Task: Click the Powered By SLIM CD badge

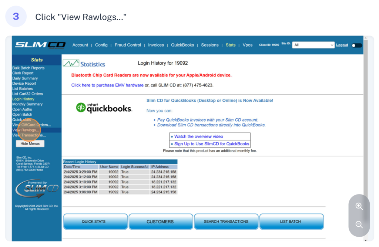Action: click(36, 189)
